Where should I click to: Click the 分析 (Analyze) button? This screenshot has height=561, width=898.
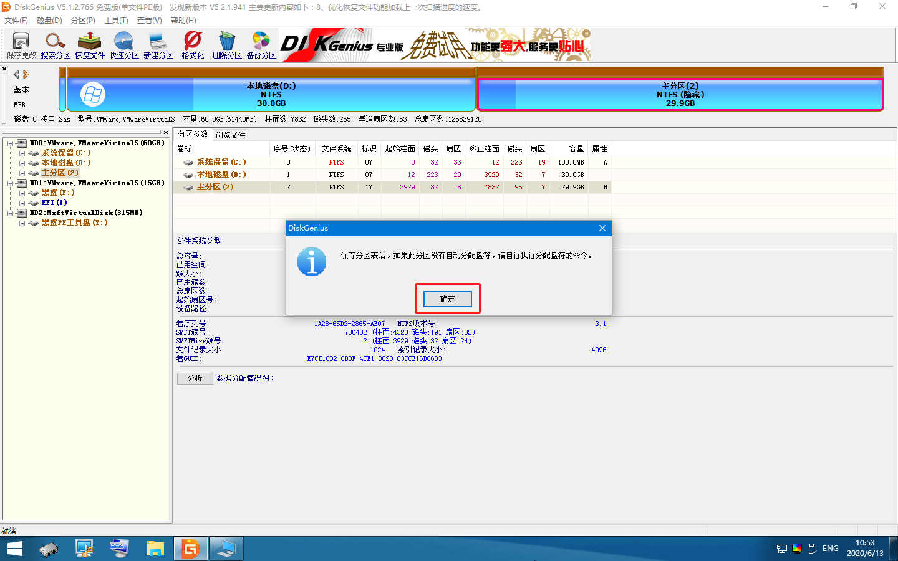click(x=195, y=378)
